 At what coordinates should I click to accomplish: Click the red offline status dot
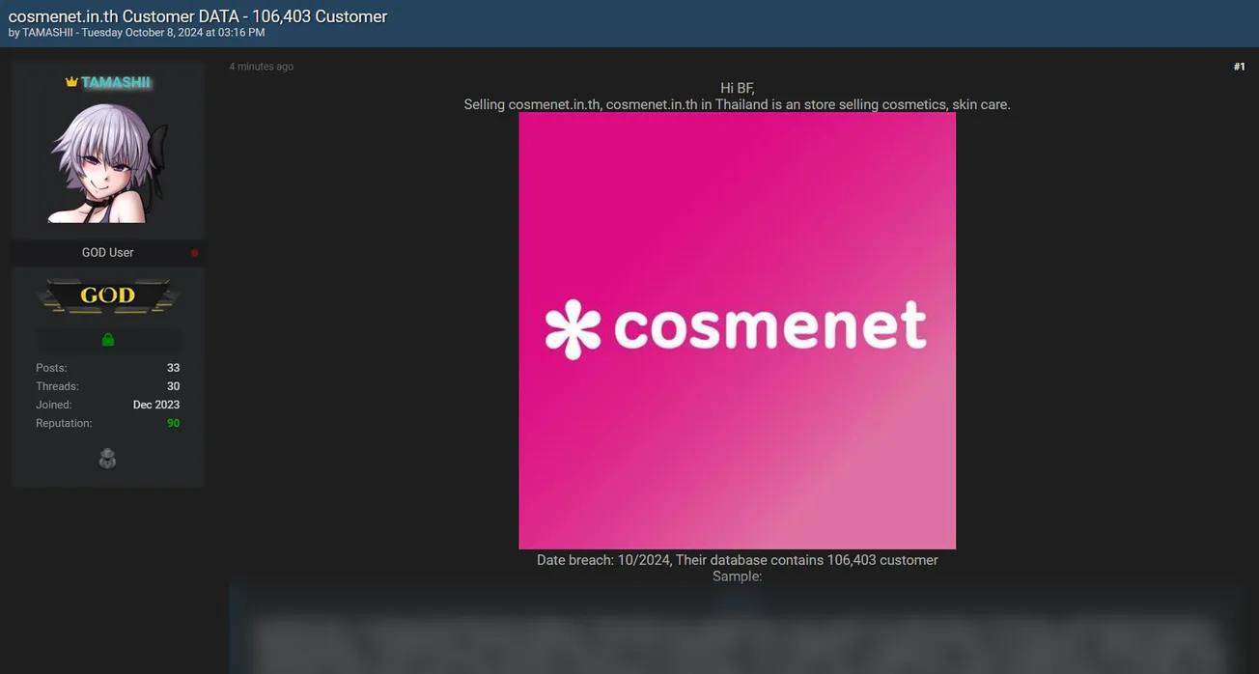tap(194, 253)
